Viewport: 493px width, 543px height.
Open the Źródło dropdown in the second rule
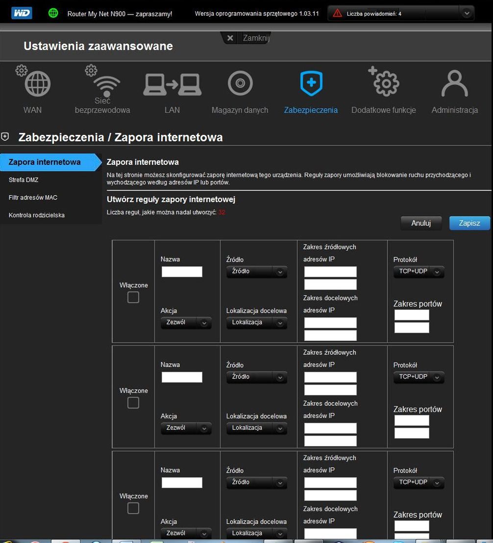pos(257,377)
